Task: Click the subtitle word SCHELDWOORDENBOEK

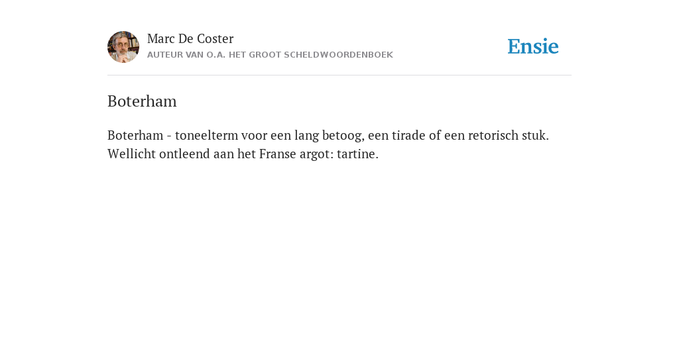Action: pos(338,55)
